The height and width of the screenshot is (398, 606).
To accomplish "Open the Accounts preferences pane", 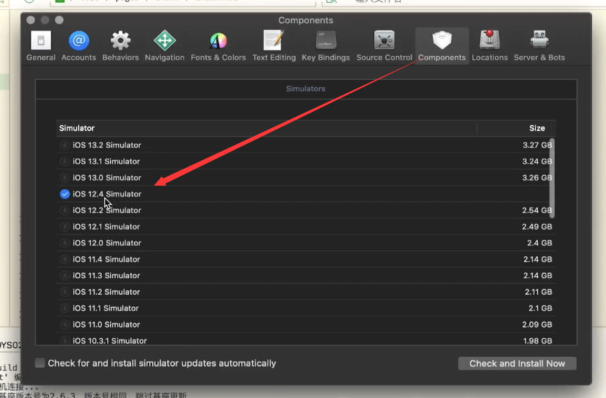I will [79, 46].
